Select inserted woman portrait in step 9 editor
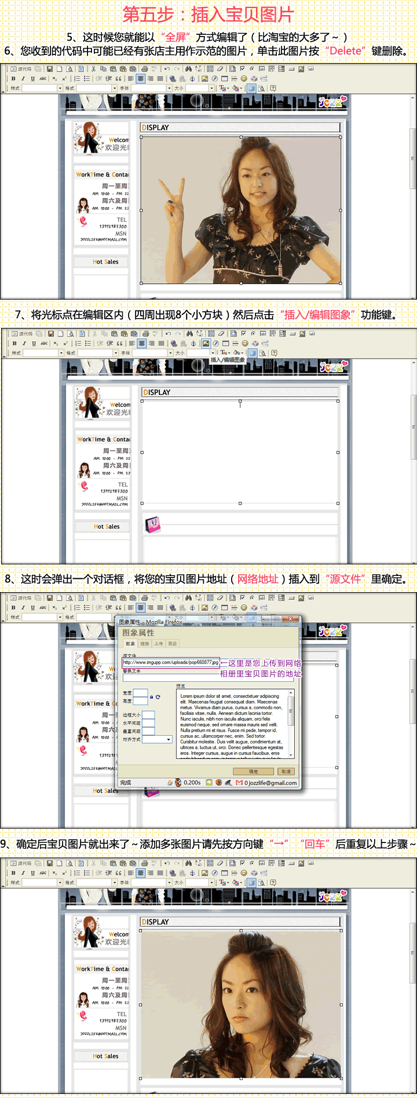Image resolution: width=417 pixels, height=1098 pixels. 241,1005
